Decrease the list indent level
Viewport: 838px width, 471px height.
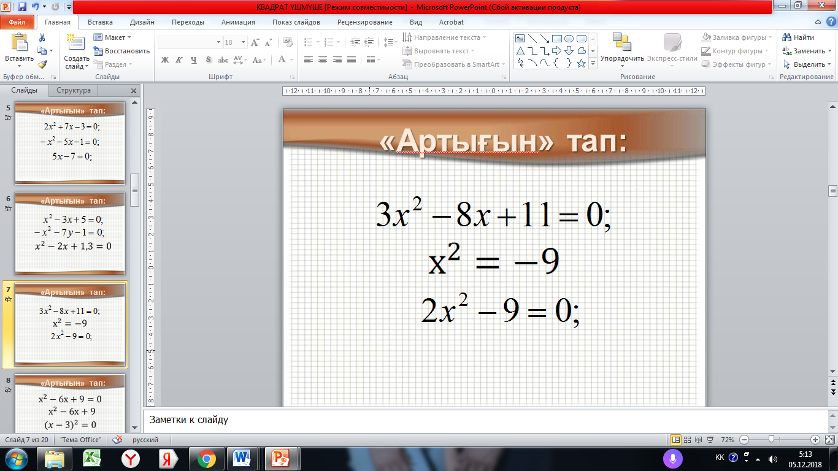[355, 42]
